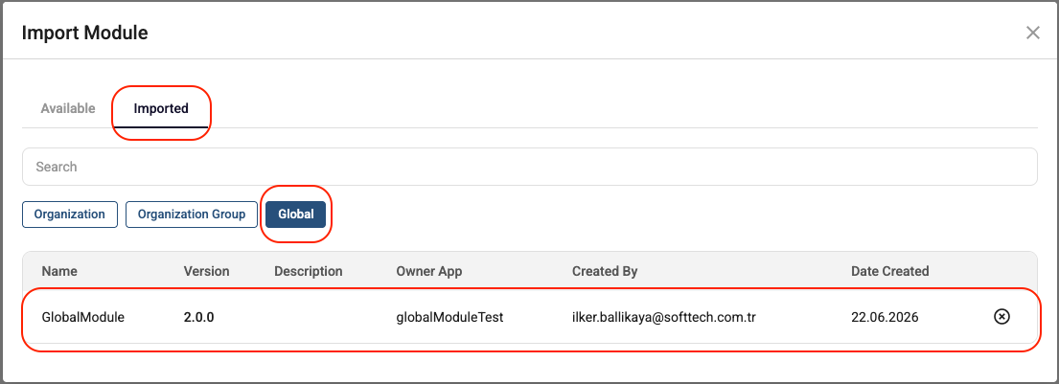Click the Import Module dialog title
This screenshot has width=1059, height=384.
coord(85,33)
